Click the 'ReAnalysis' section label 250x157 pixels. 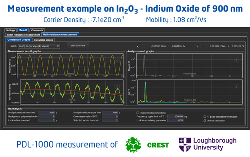tap(15, 109)
